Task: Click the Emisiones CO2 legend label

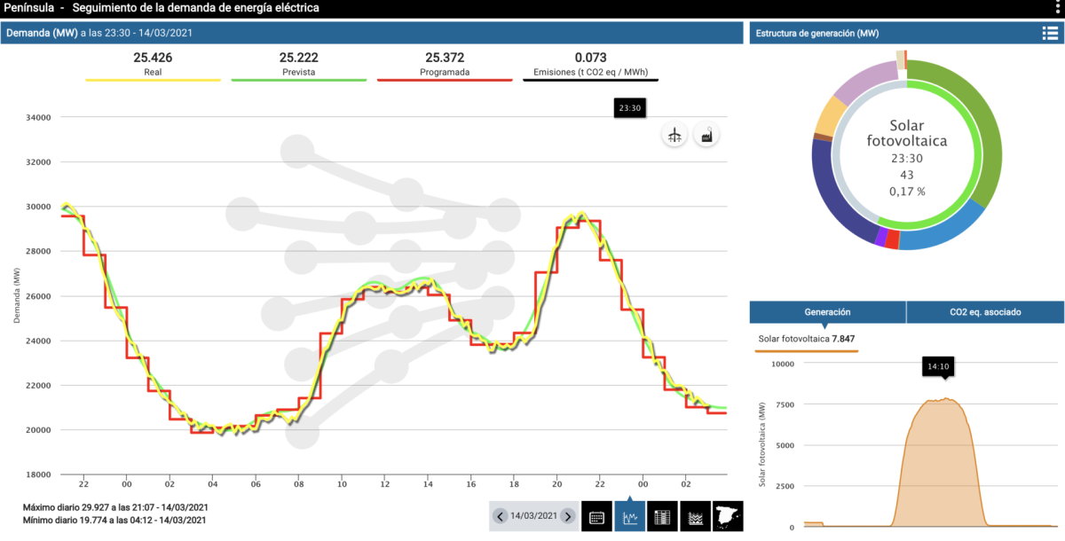Action: point(590,71)
